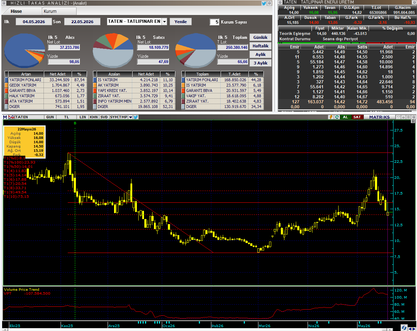Screen dimensions: 417x331
Task: Click GUN period selector in chart toolbar
Action: click(50, 117)
